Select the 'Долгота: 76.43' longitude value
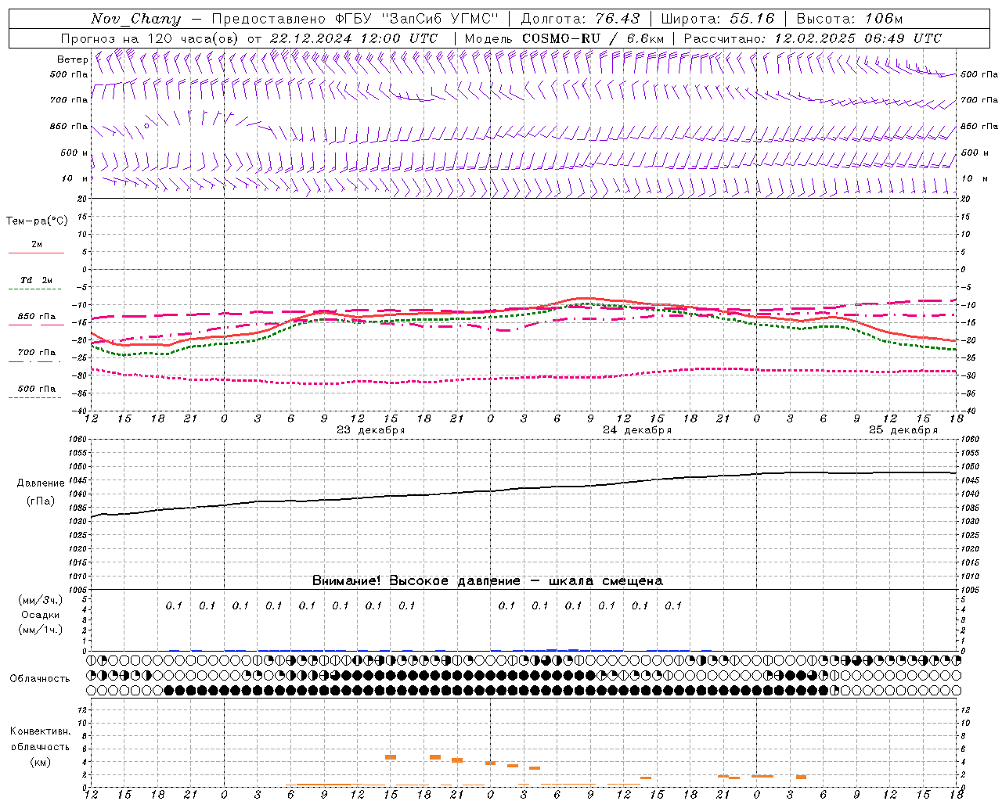The width and height of the screenshot is (1002, 801). [580, 19]
